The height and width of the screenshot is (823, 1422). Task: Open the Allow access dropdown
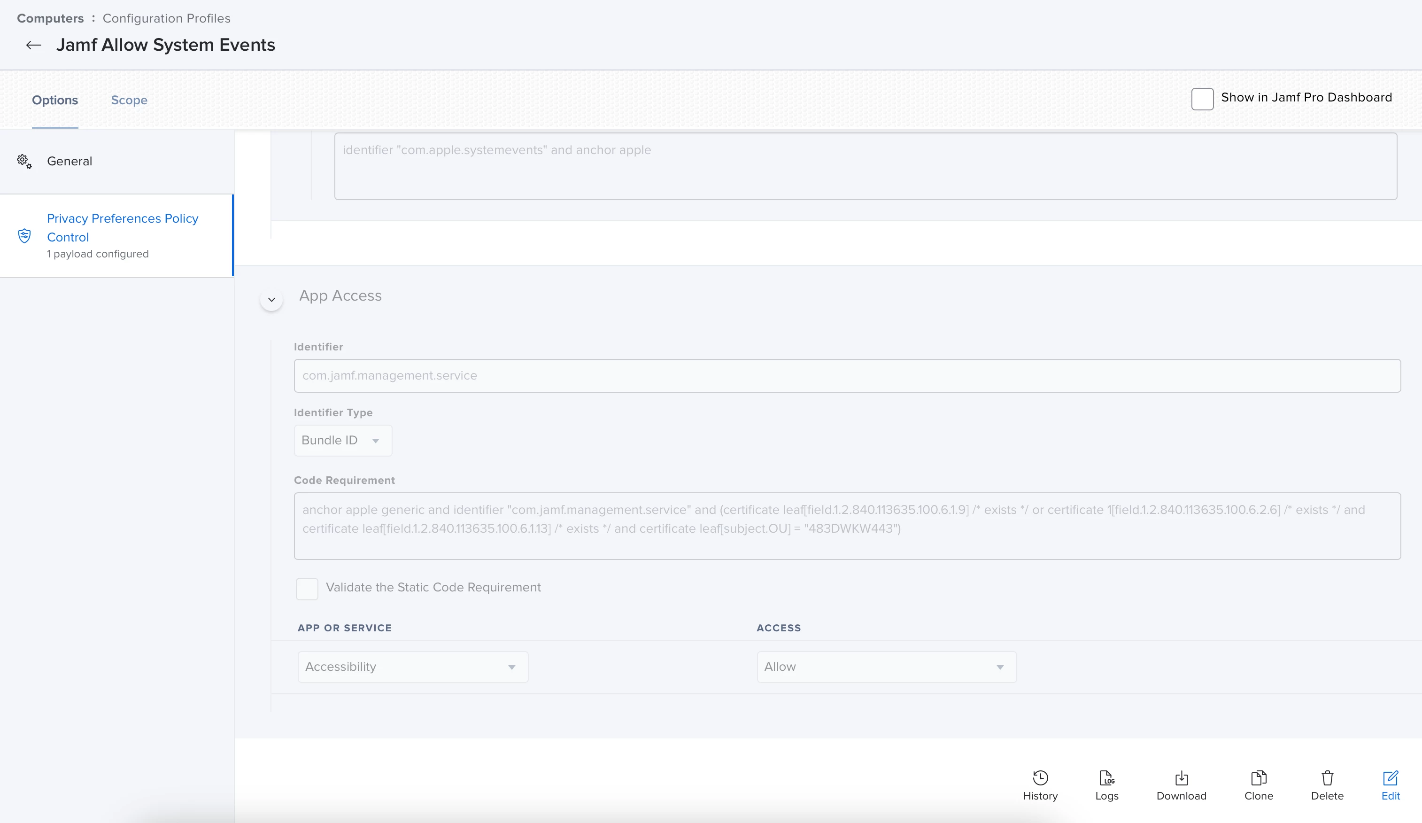(x=887, y=667)
